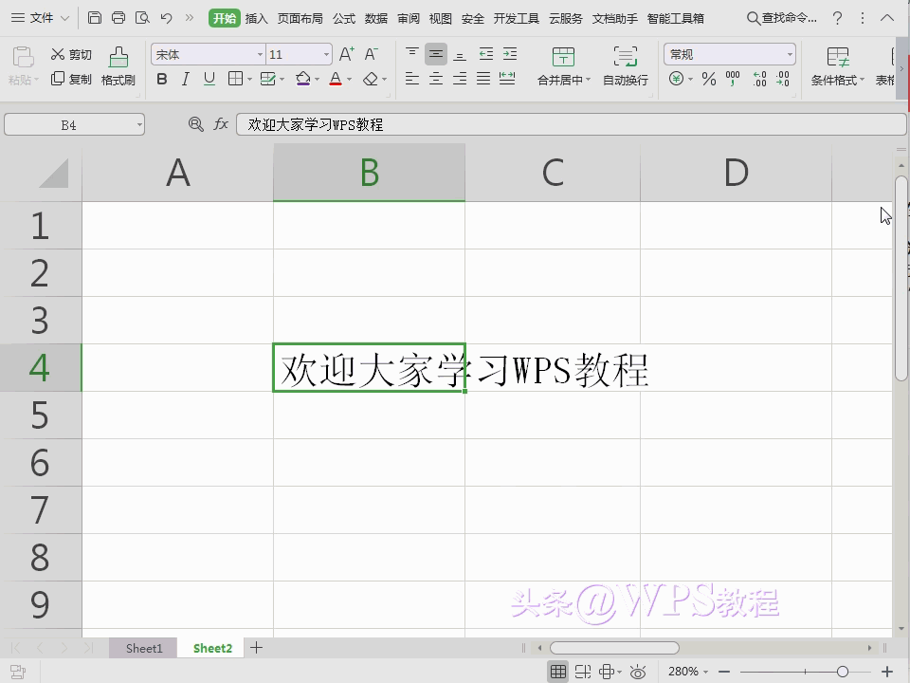The image size is (910, 683).
Task: Open number format 常规 dropdown
Action: pos(790,55)
